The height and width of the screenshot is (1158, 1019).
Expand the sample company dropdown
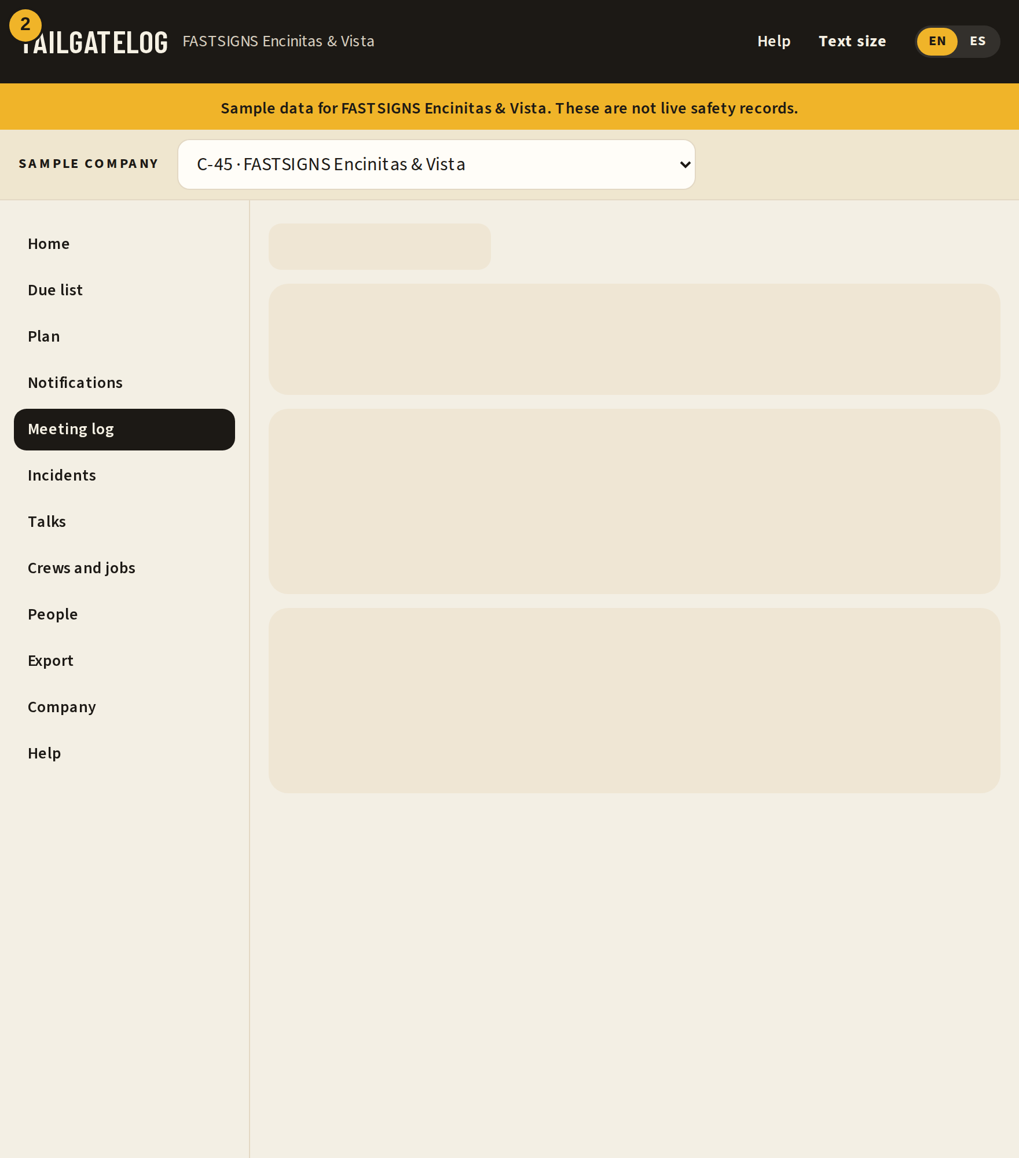pyautogui.click(x=436, y=164)
